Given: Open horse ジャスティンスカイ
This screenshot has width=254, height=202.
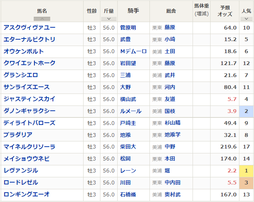Looking at the screenshot, I should pos(30,99).
